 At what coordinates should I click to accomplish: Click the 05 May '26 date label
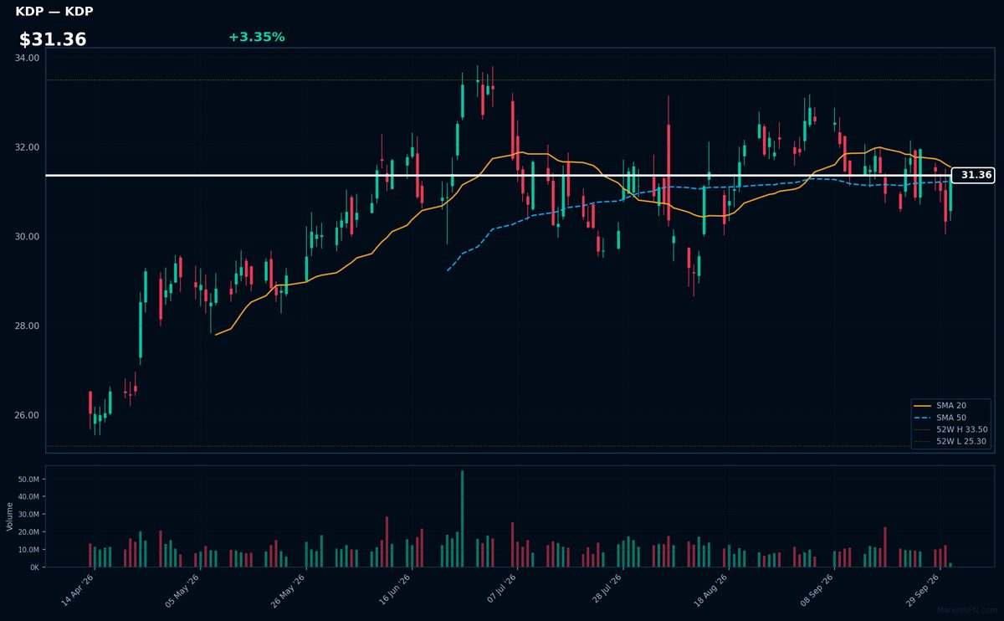183,590
